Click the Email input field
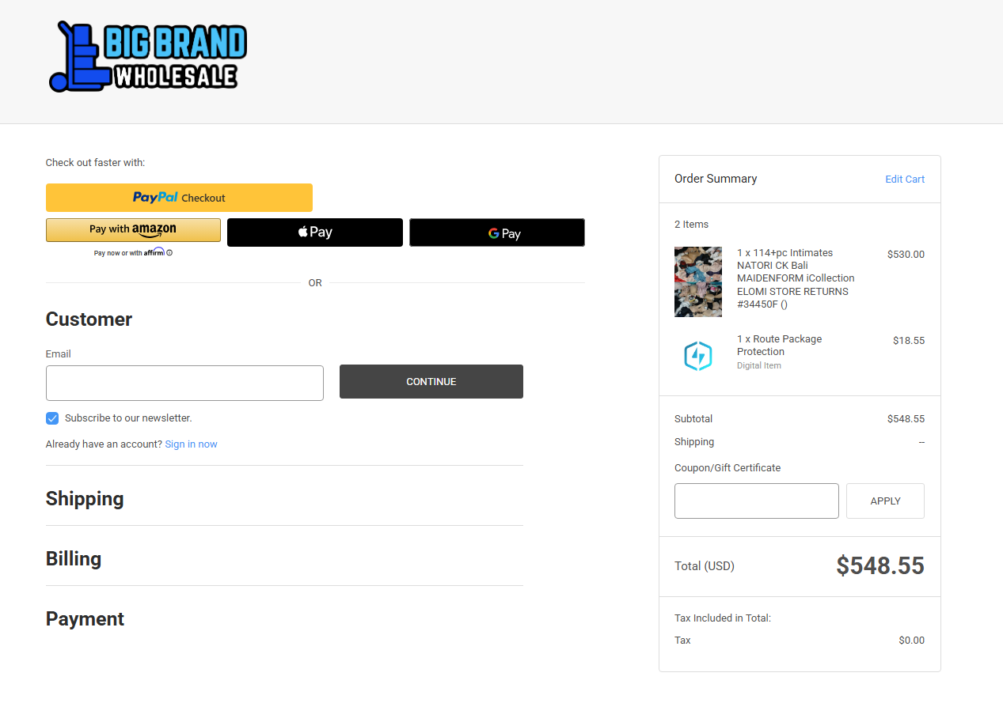The height and width of the screenshot is (703, 1003). pyautogui.click(x=184, y=383)
